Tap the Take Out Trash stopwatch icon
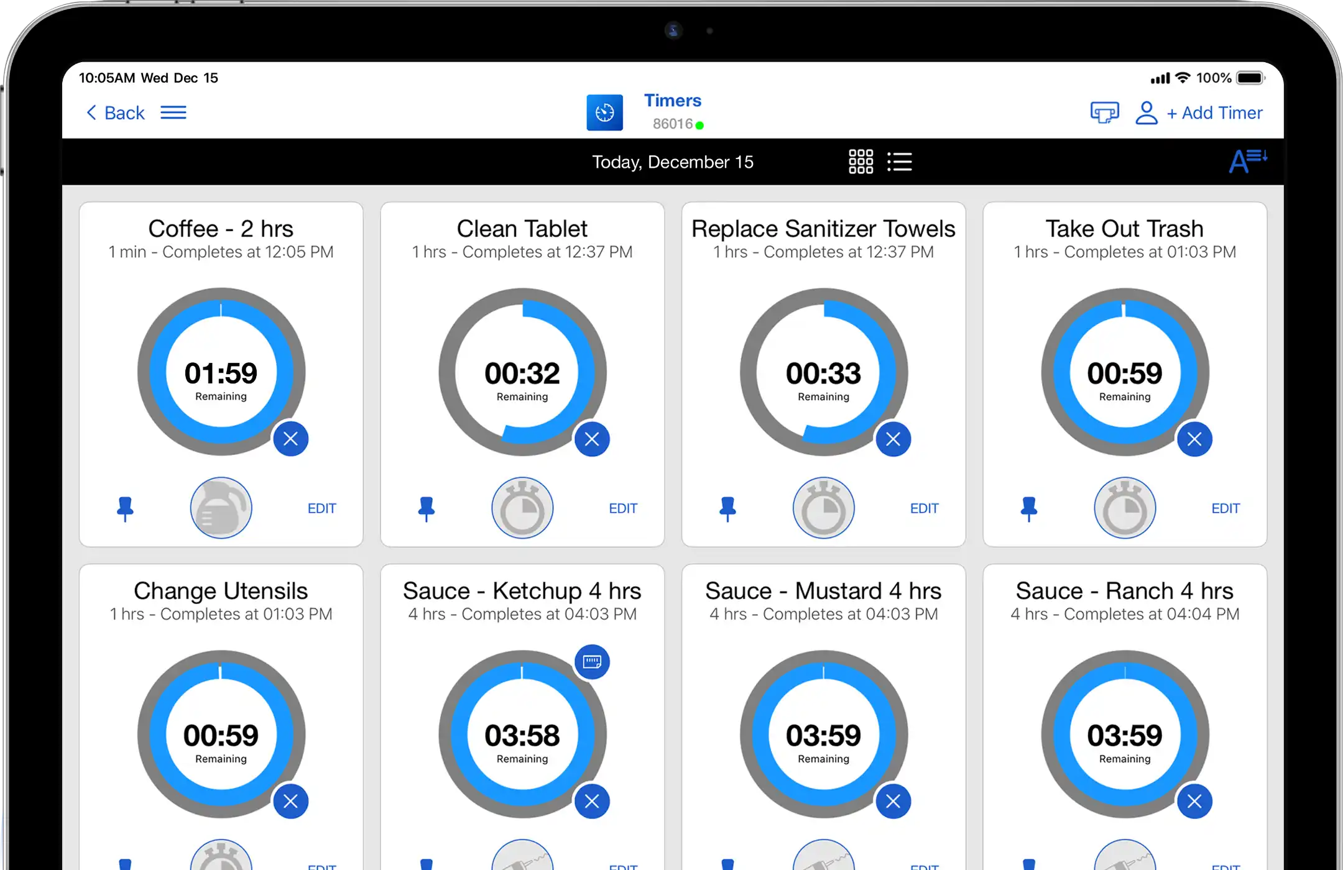Screen dimensions: 1343x870 coord(1124,508)
